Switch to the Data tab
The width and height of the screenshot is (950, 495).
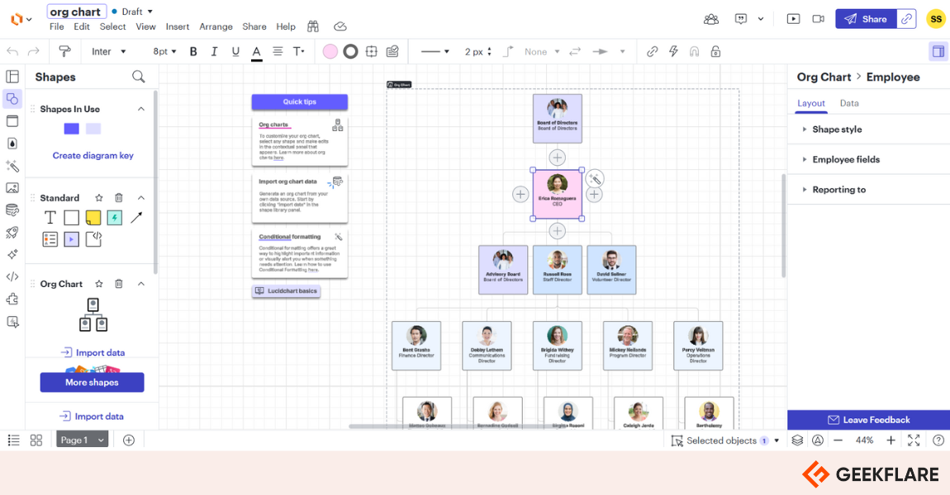849,103
